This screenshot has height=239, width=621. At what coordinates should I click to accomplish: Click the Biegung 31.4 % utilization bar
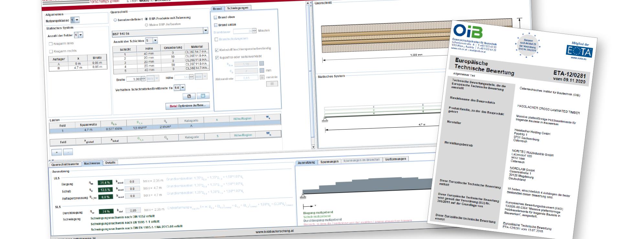coord(106,183)
